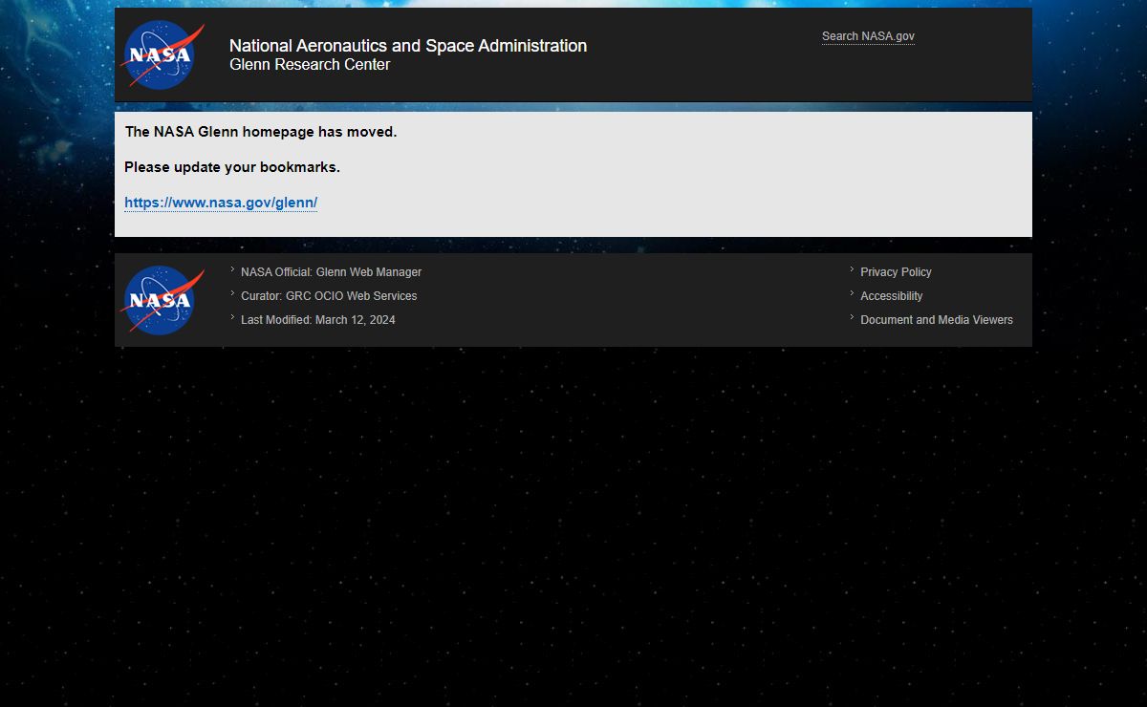Click "Curator: GRC OCIO Web Services" text

(329, 296)
